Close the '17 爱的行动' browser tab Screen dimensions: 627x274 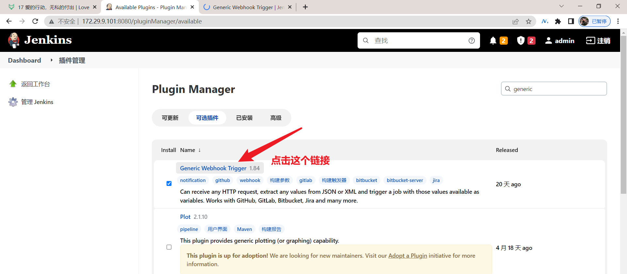[x=95, y=7]
